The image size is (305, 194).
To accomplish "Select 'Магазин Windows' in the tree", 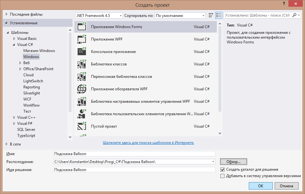I will point(39,51).
